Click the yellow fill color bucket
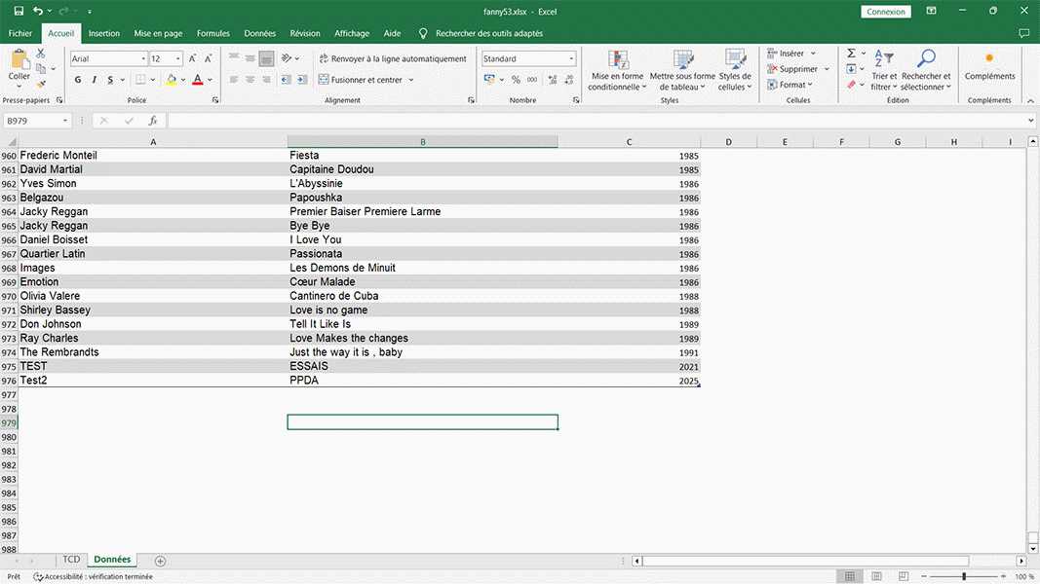 (172, 80)
